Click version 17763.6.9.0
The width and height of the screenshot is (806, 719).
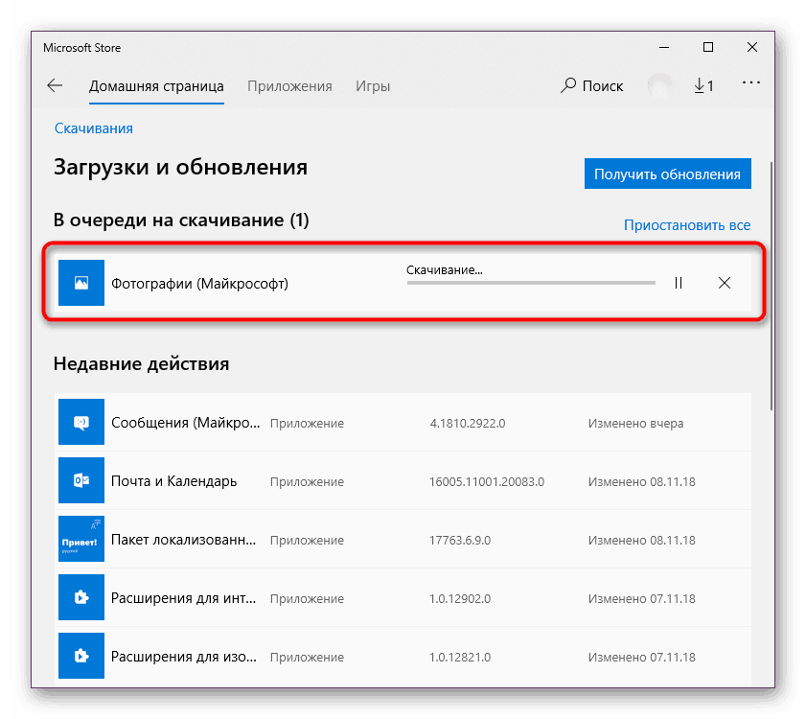tap(459, 541)
